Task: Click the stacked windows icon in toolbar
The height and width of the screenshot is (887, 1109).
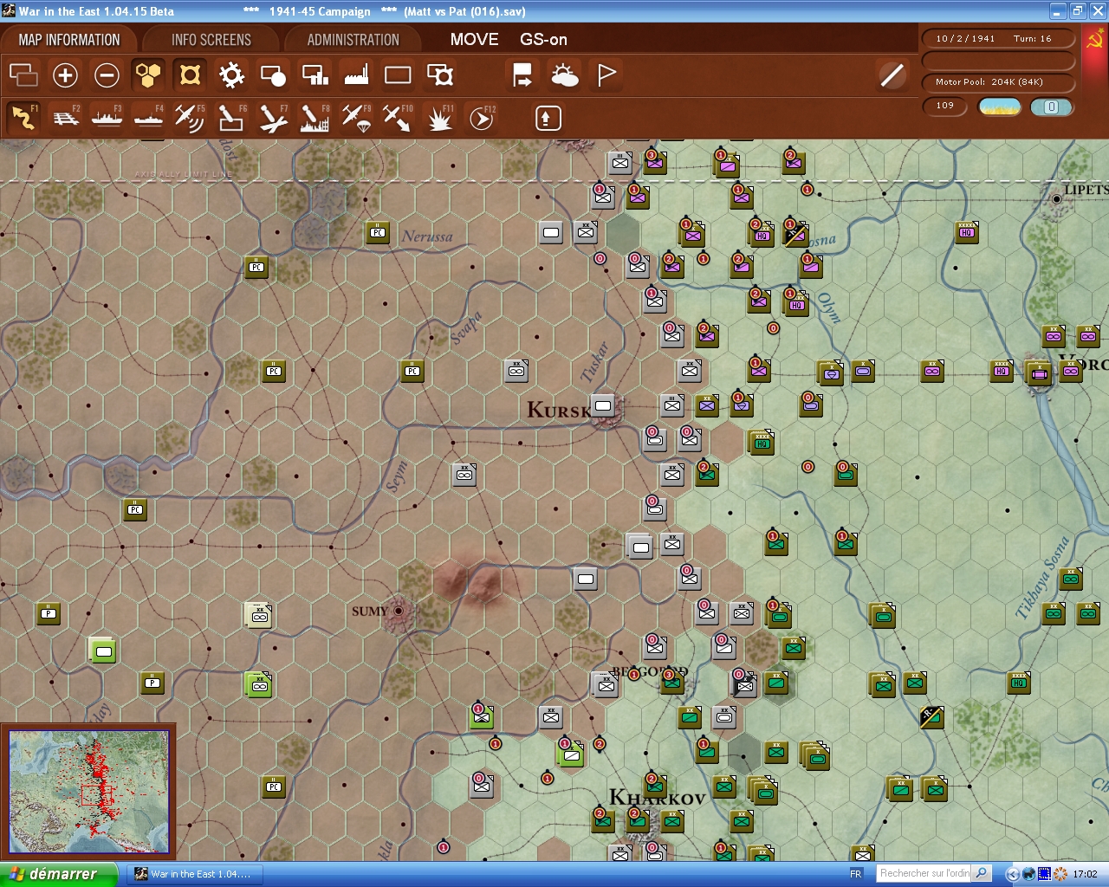Action: point(23,75)
